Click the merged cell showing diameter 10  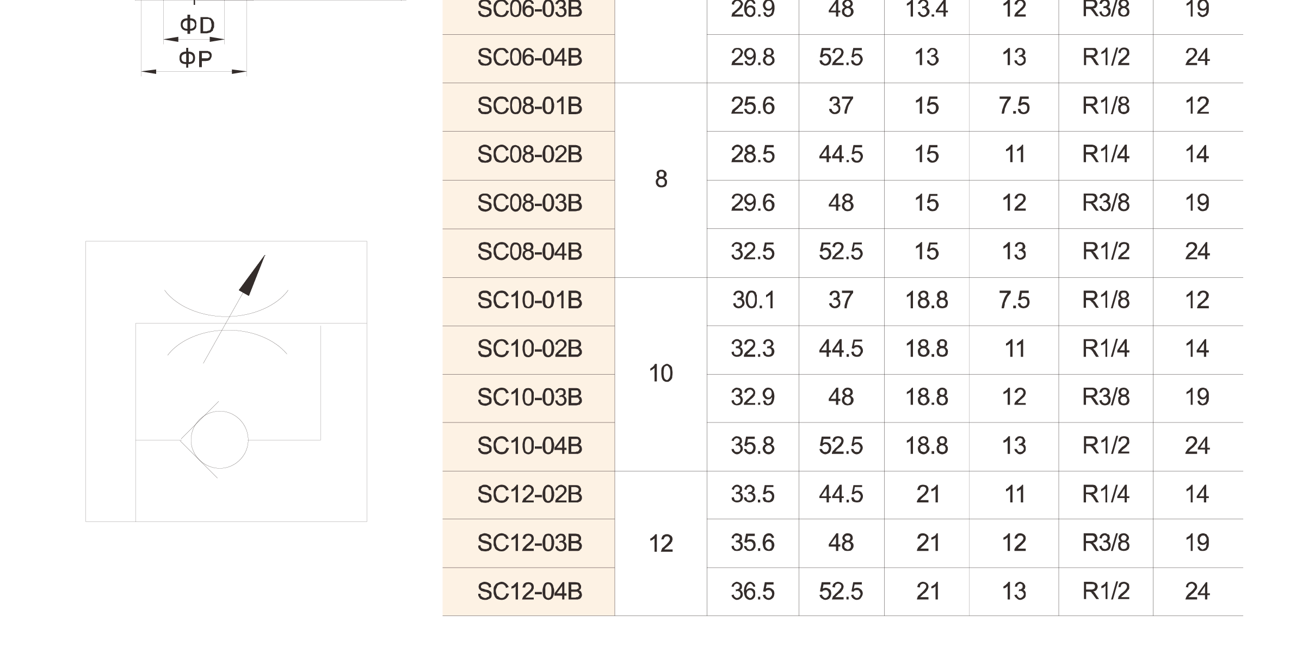(661, 374)
